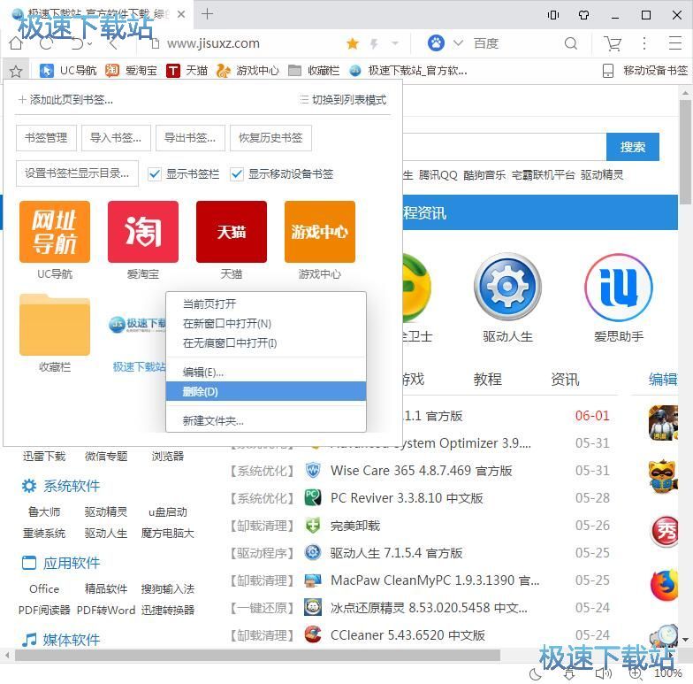Viewport: 693px width, 684px height.
Task: Select 删除(D) in the context menu
Action: point(265,391)
